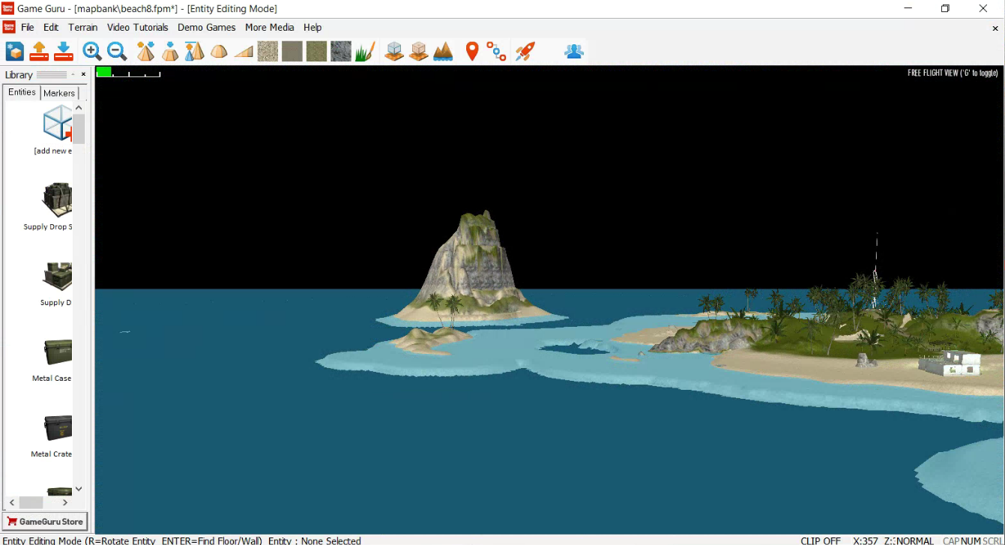Click the blue cube entity mode icon
The height and width of the screenshot is (545, 1005).
pyautogui.click(x=394, y=51)
